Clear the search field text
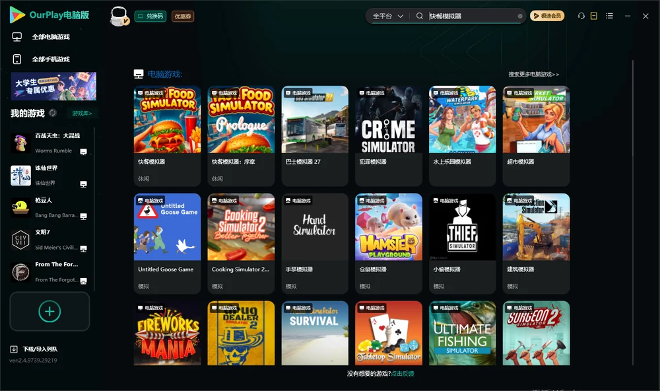The height and width of the screenshot is (391, 660). pos(520,17)
